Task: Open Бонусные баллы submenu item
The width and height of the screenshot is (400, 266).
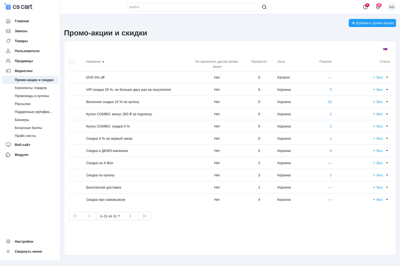Action: point(28,128)
